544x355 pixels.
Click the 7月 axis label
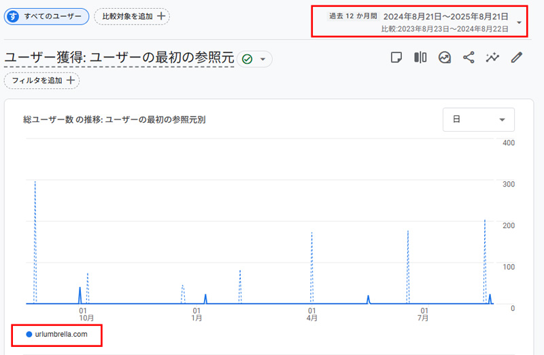(422, 318)
